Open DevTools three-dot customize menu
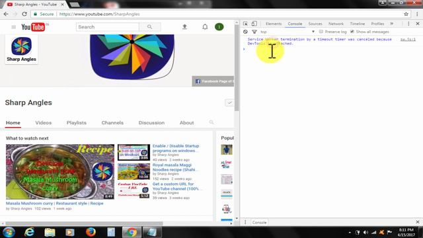Viewport: 423px width, 238px height. (408, 24)
